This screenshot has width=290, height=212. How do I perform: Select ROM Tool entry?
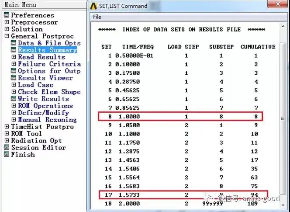26,133
